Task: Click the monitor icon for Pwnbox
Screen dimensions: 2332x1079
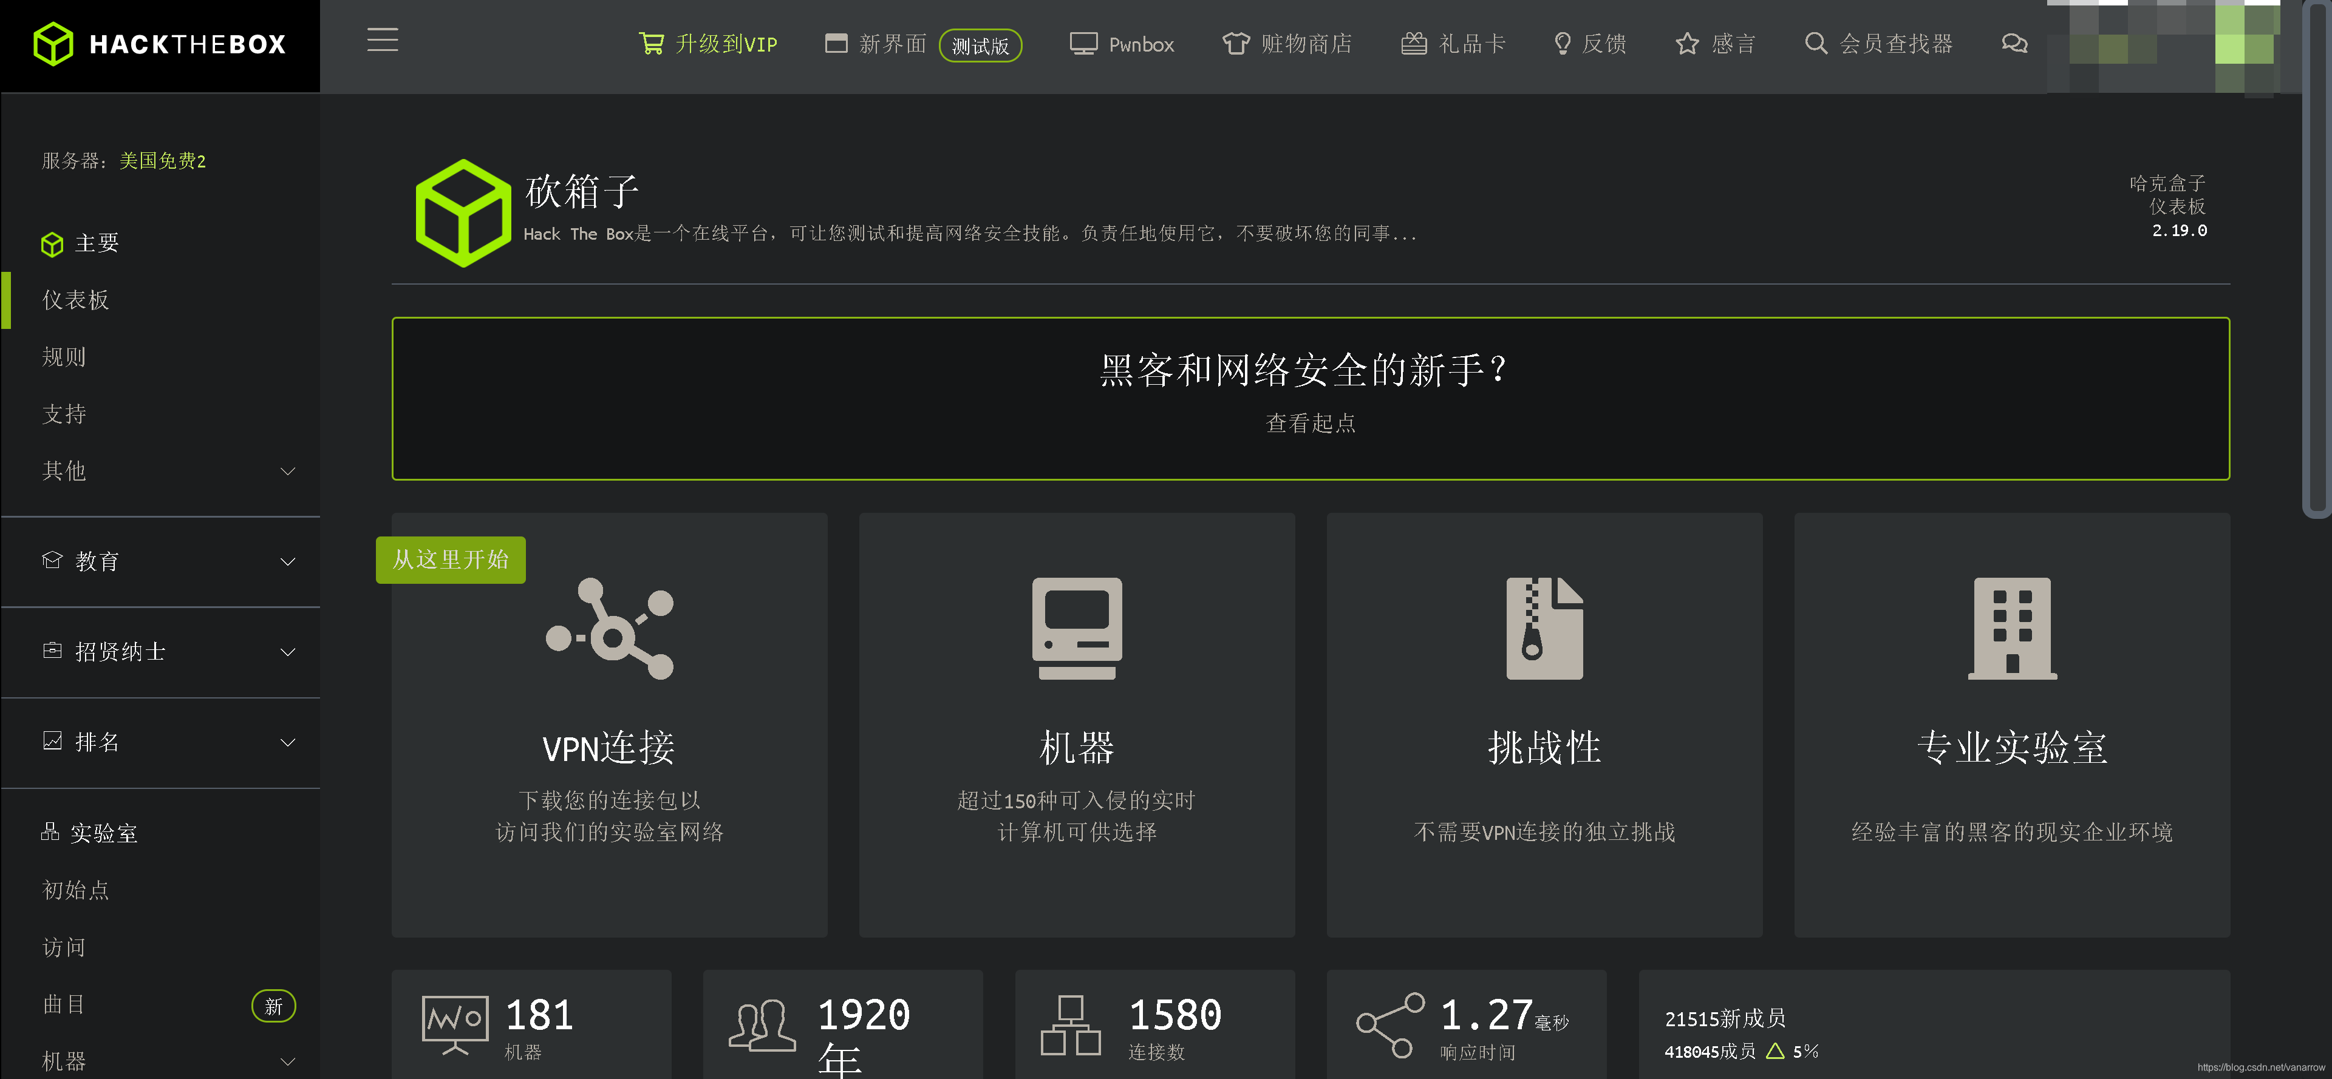Action: (1083, 44)
